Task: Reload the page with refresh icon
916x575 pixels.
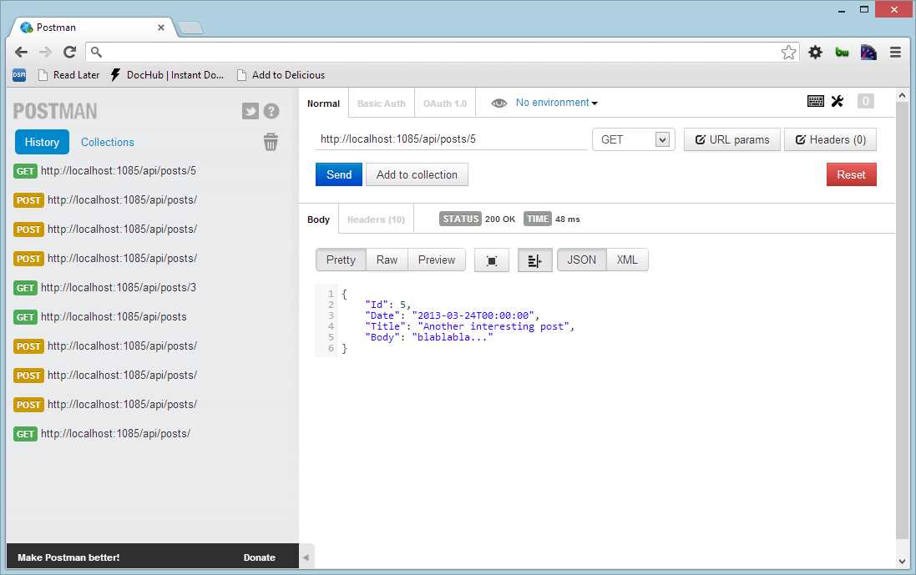Action: click(69, 52)
